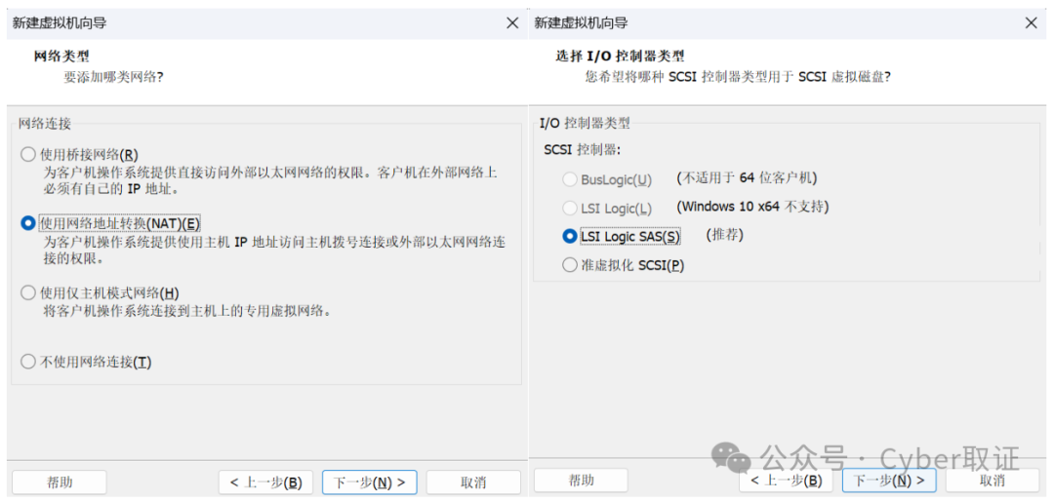Select the paravirtualized SCSI (准虚拟化 SCSI) option

tap(570, 265)
